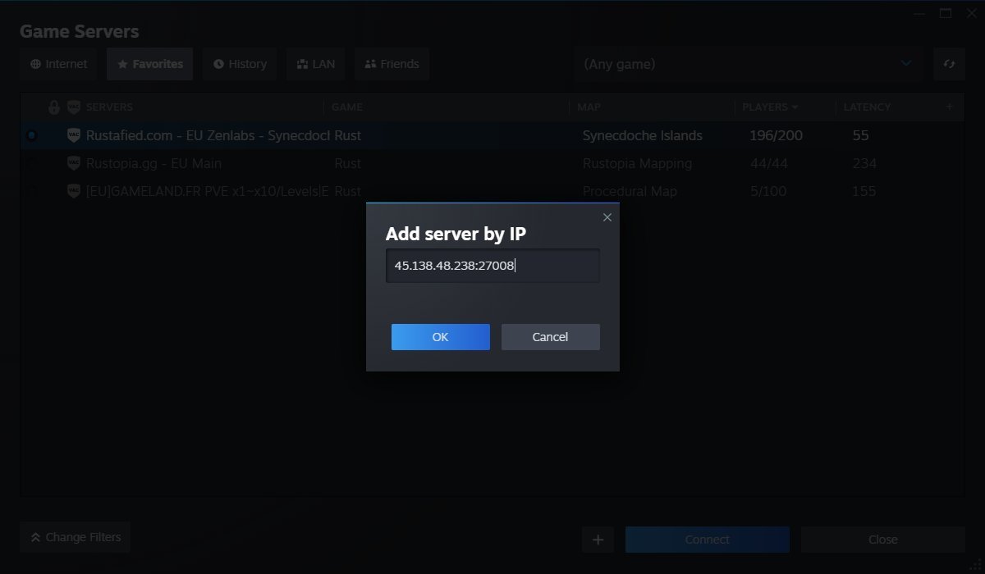Click latency value 234
985x574 pixels.
coord(864,163)
